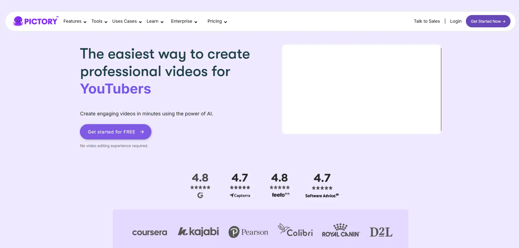This screenshot has height=248, width=519.
Task: Click the coursera logo
Action: tap(150, 232)
